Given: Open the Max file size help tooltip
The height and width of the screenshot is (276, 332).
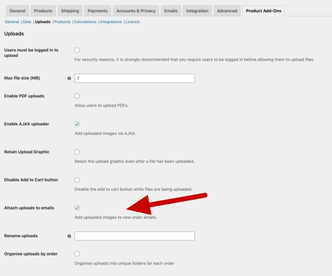Looking at the screenshot, I should coord(69,78).
